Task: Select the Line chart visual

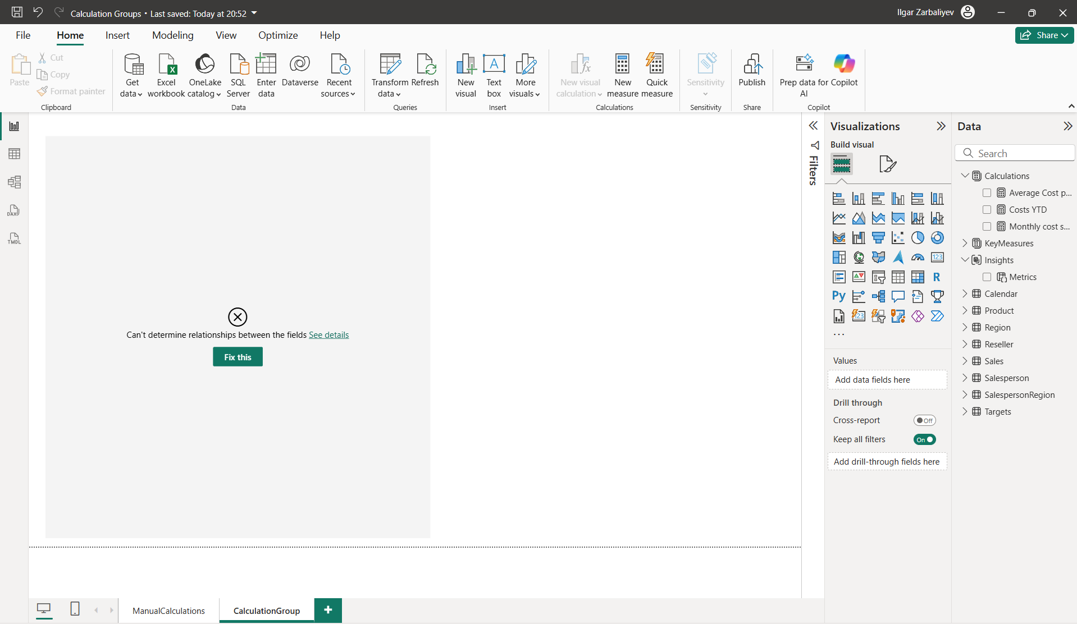Action: coord(839,218)
